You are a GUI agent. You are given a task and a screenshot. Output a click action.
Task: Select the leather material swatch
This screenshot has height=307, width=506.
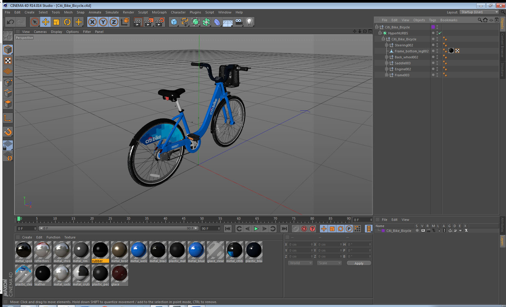[43, 275]
